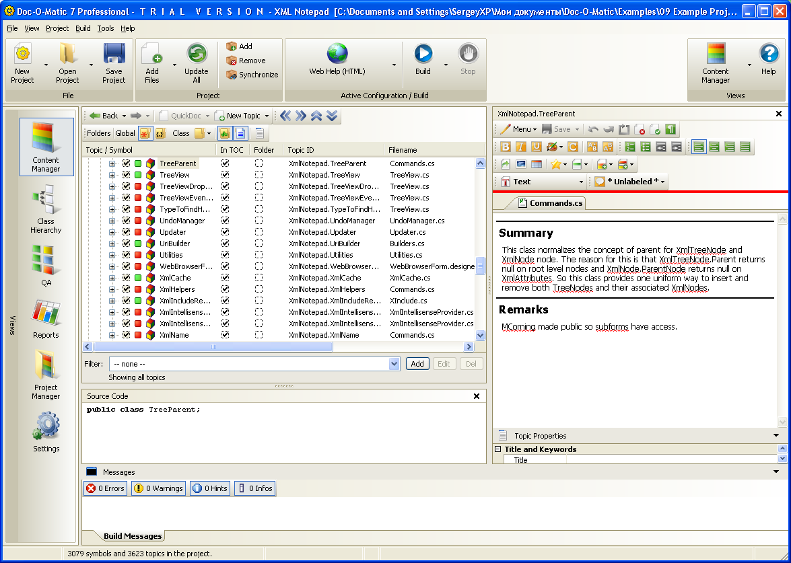
Task: Click the Build play icon
Action: tap(423, 54)
